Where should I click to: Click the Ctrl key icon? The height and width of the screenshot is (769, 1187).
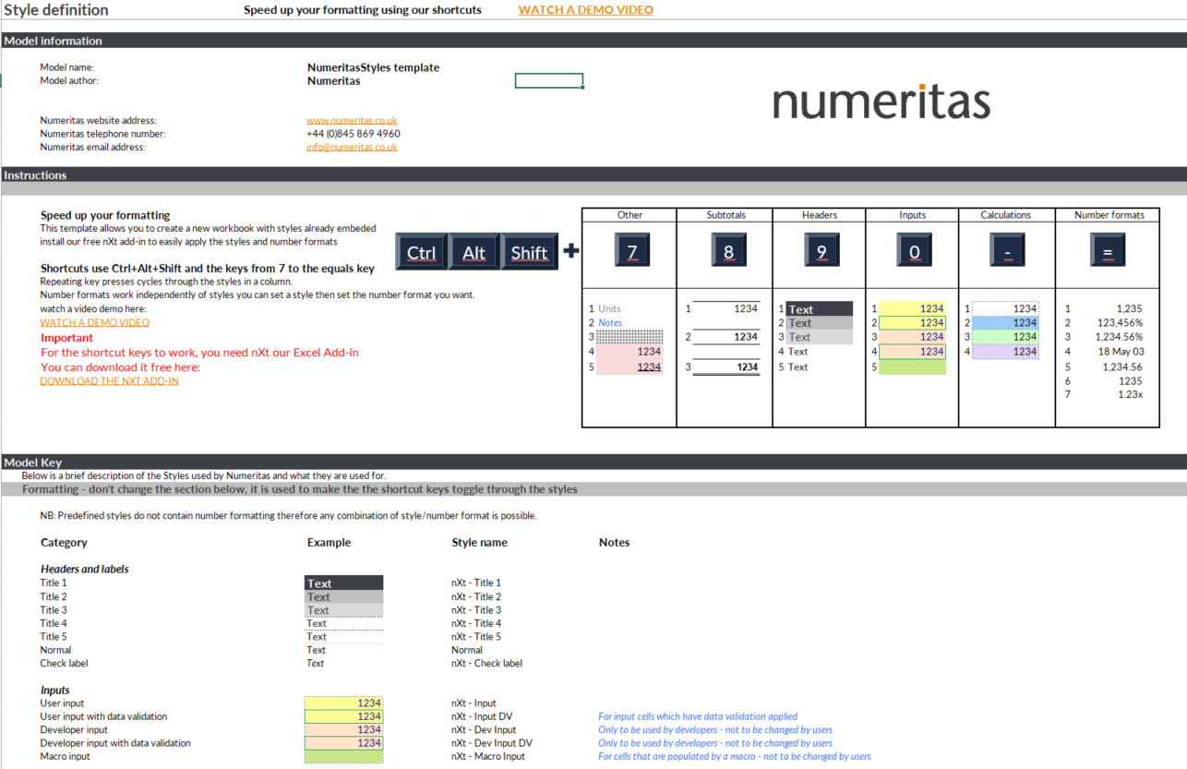coord(421,250)
